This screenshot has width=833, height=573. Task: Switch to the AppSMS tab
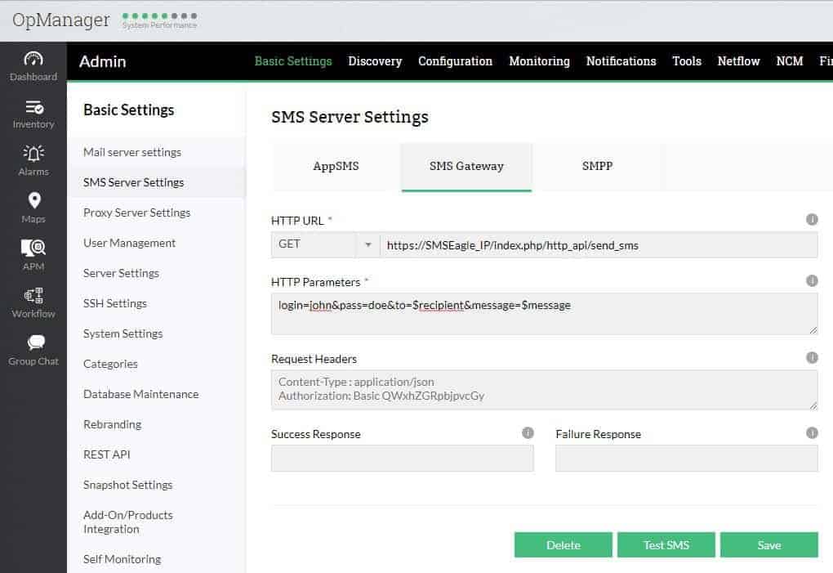tap(336, 167)
